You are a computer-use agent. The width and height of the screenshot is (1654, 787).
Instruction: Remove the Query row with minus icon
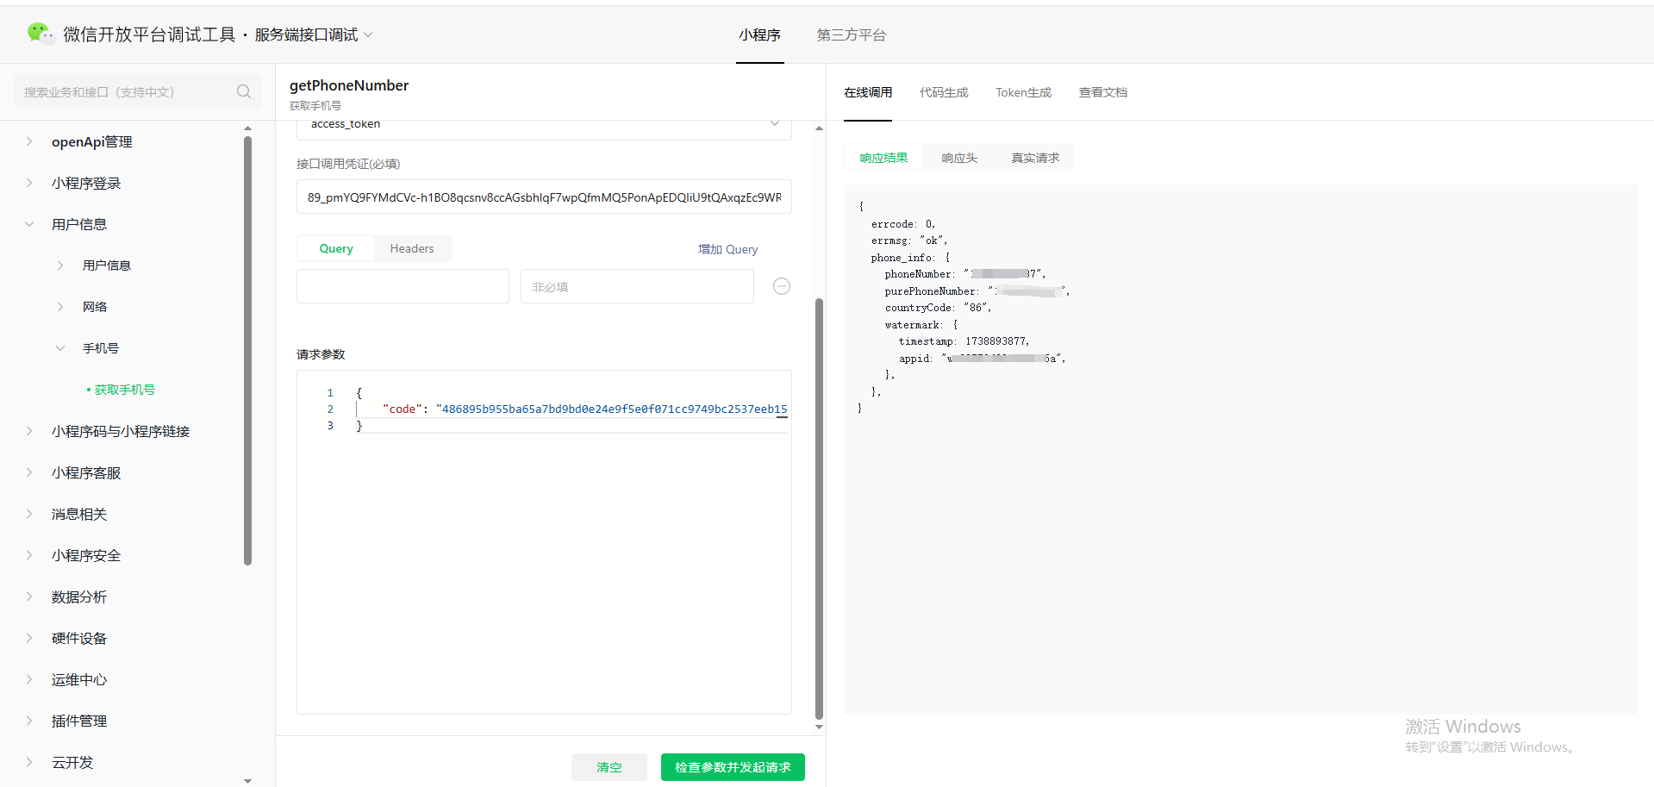point(782,286)
